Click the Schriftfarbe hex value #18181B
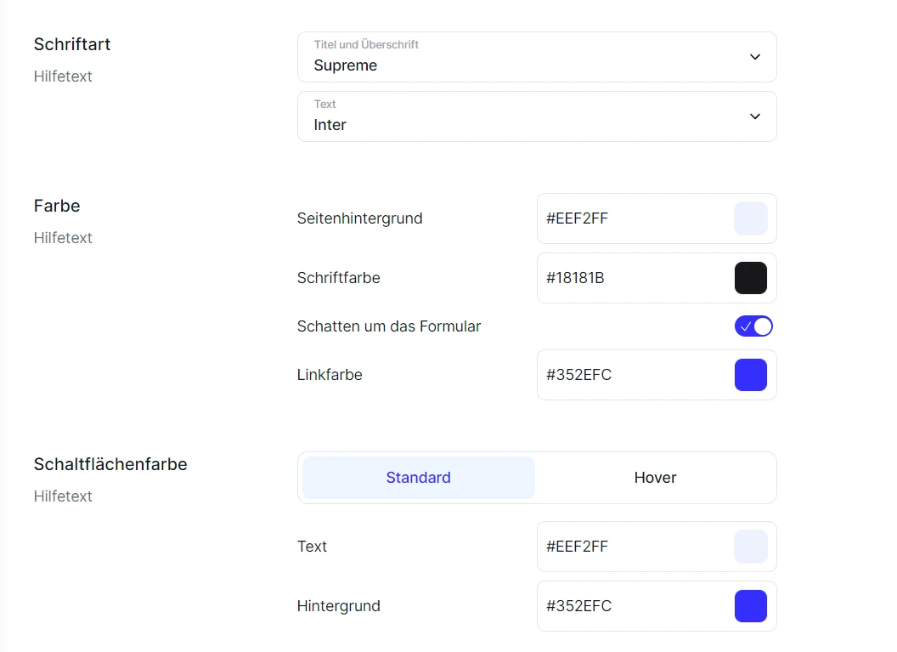The width and height of the screenshot is (897, 652). coord(575,278)
